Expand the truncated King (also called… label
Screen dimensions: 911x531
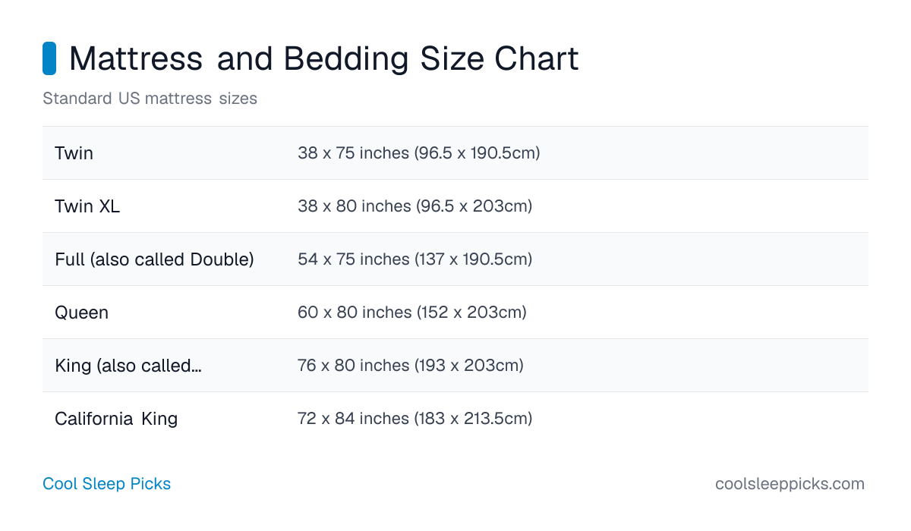tap(128, 366)
